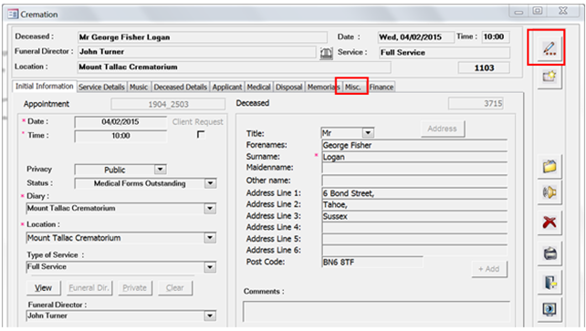The width and height of the screenshot is (586, 331).
Task: Open the yellow folder icon
Action: (549, 167)
